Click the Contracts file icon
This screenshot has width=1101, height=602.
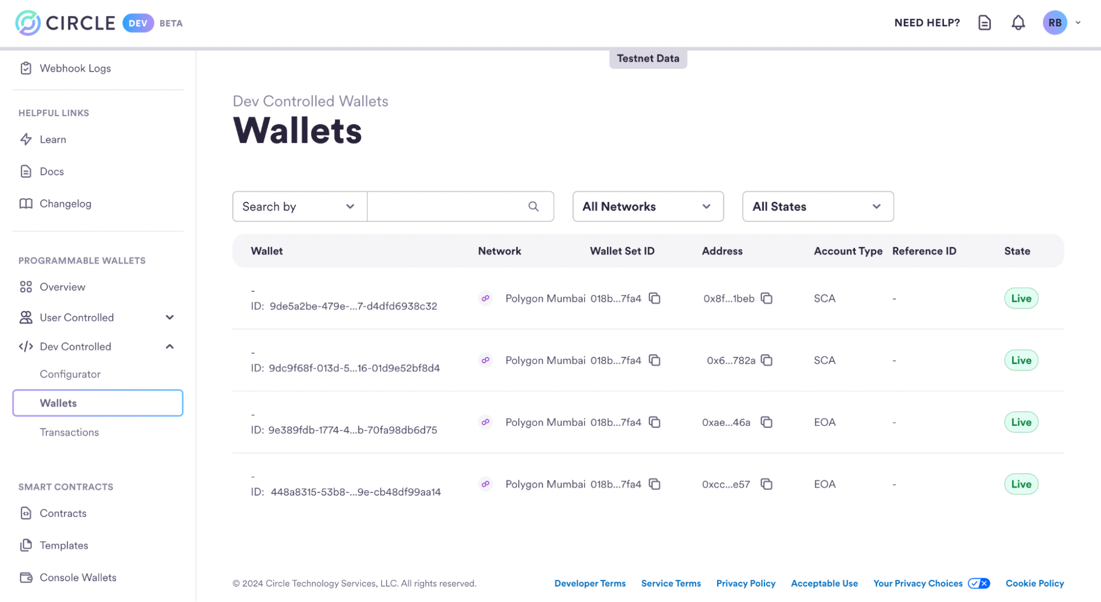[x=26, y=513]
